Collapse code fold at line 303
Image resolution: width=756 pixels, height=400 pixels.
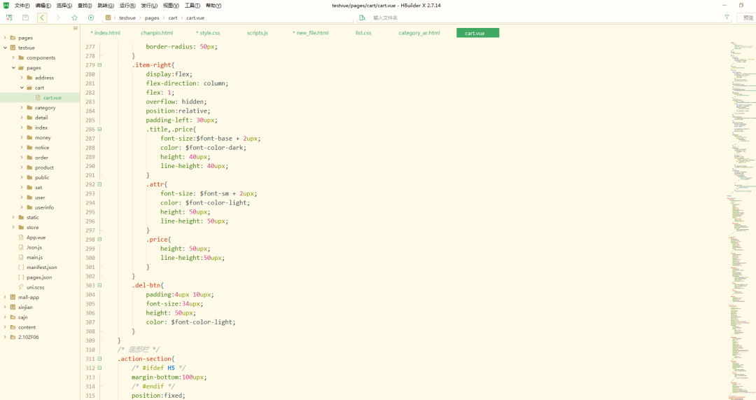pyautogui.click(x=100, y=285)
